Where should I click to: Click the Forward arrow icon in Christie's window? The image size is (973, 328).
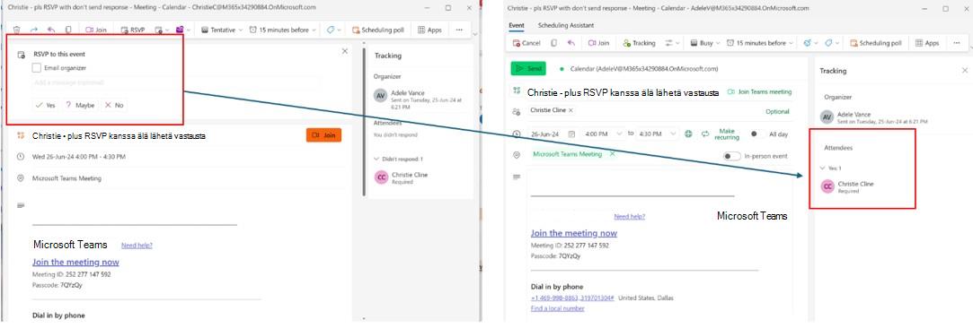[x=34, y=29]
